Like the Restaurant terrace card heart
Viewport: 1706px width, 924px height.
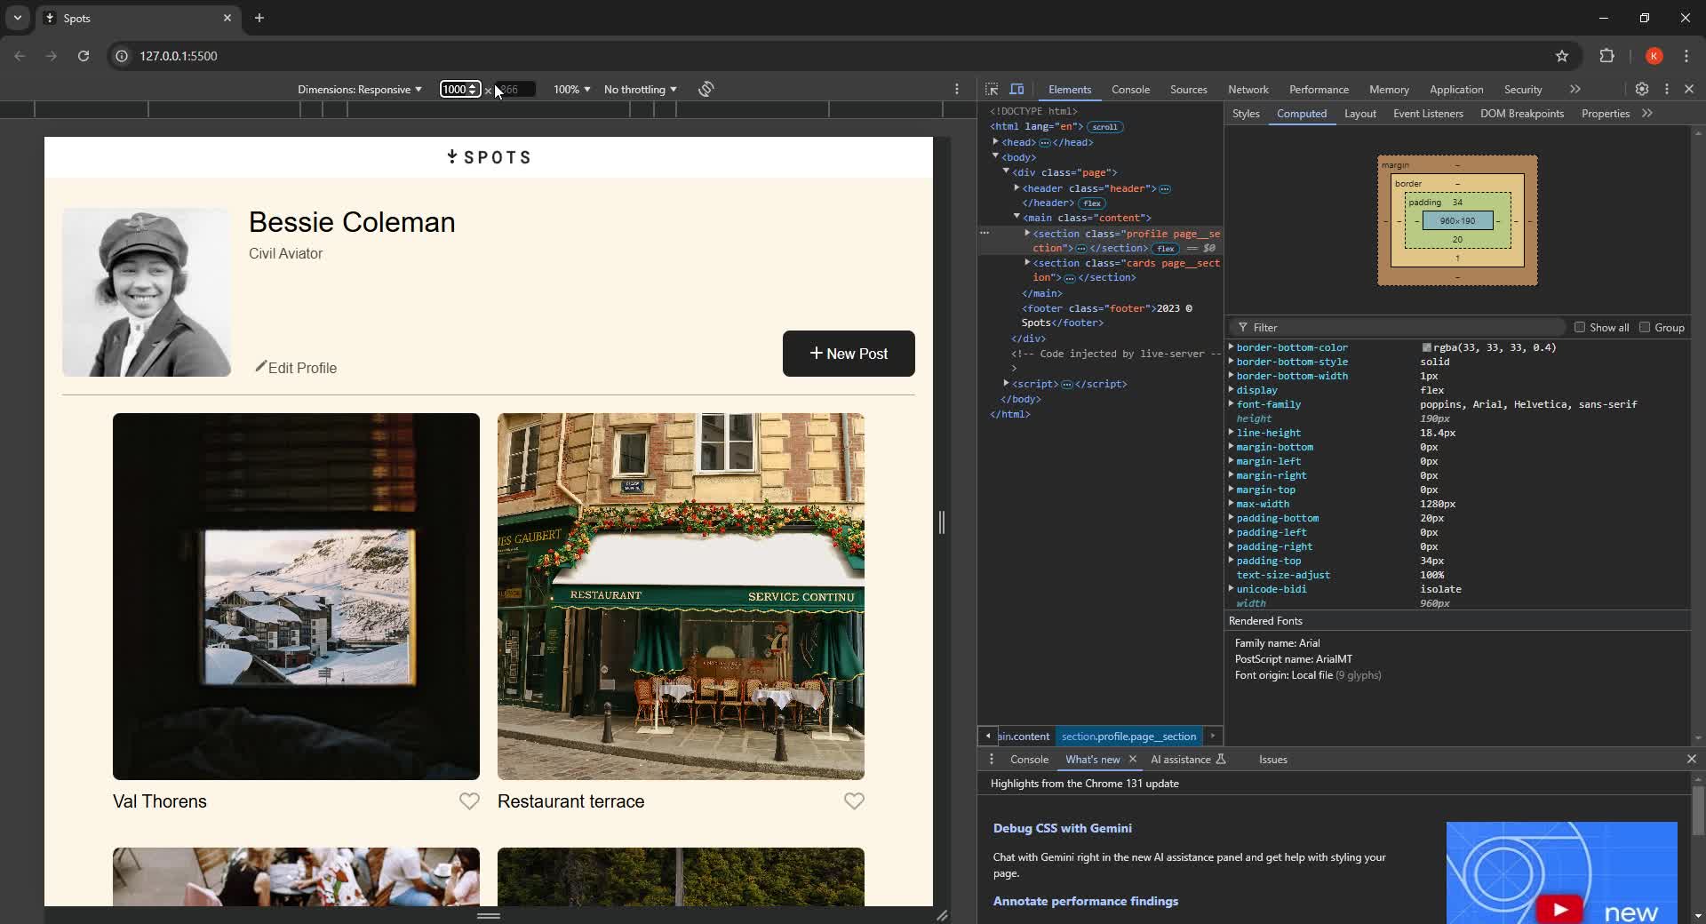pyautogui.click(x=854, y=801)
